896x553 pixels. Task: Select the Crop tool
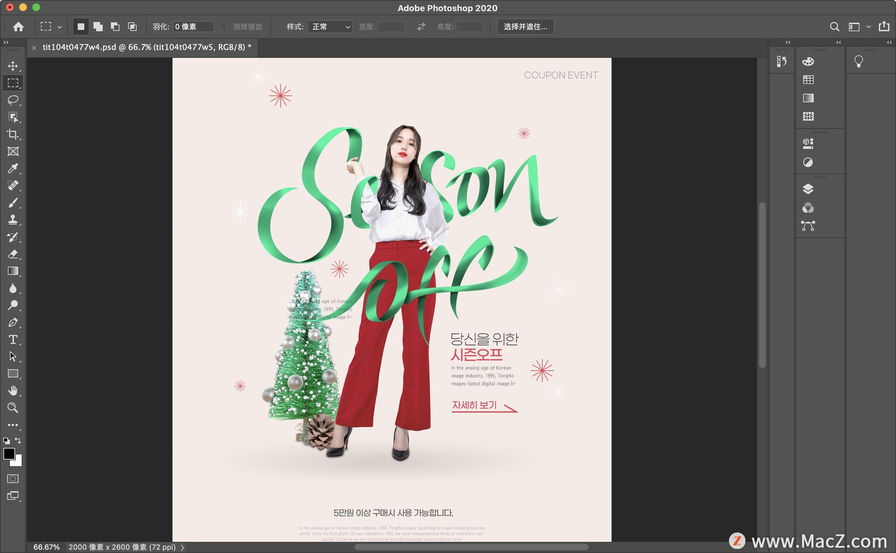[x=13, y=134]
